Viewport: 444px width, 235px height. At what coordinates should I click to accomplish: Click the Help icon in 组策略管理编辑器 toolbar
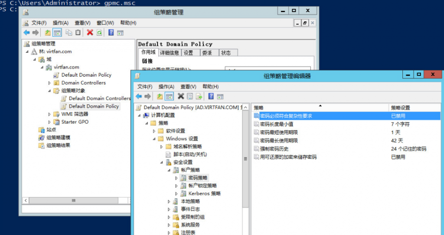[x=211, y=97]
